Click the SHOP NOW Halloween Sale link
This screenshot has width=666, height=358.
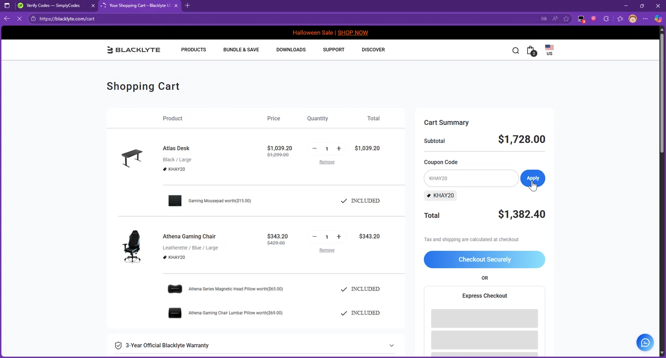point(353,33)
